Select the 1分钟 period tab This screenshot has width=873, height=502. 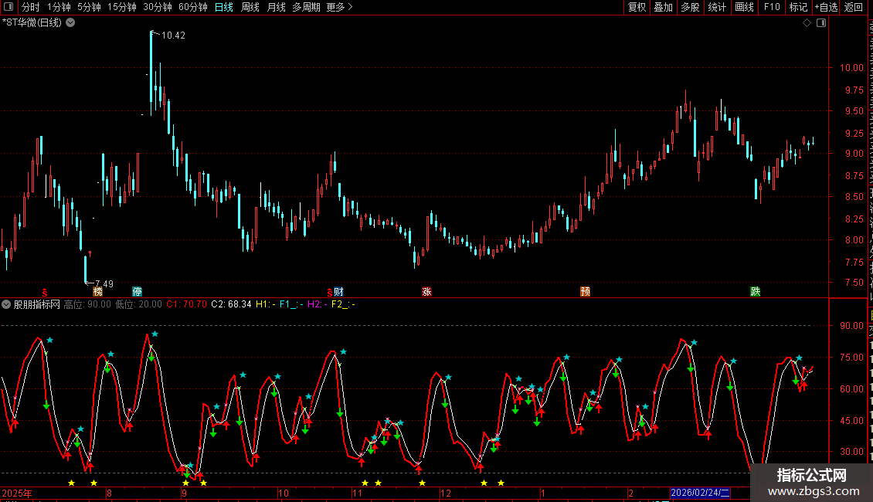[x=59, y=7]
